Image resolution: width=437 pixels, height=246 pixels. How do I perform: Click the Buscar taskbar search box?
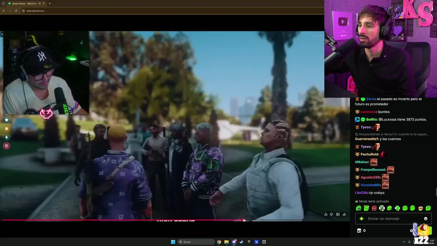coord(196,242)
